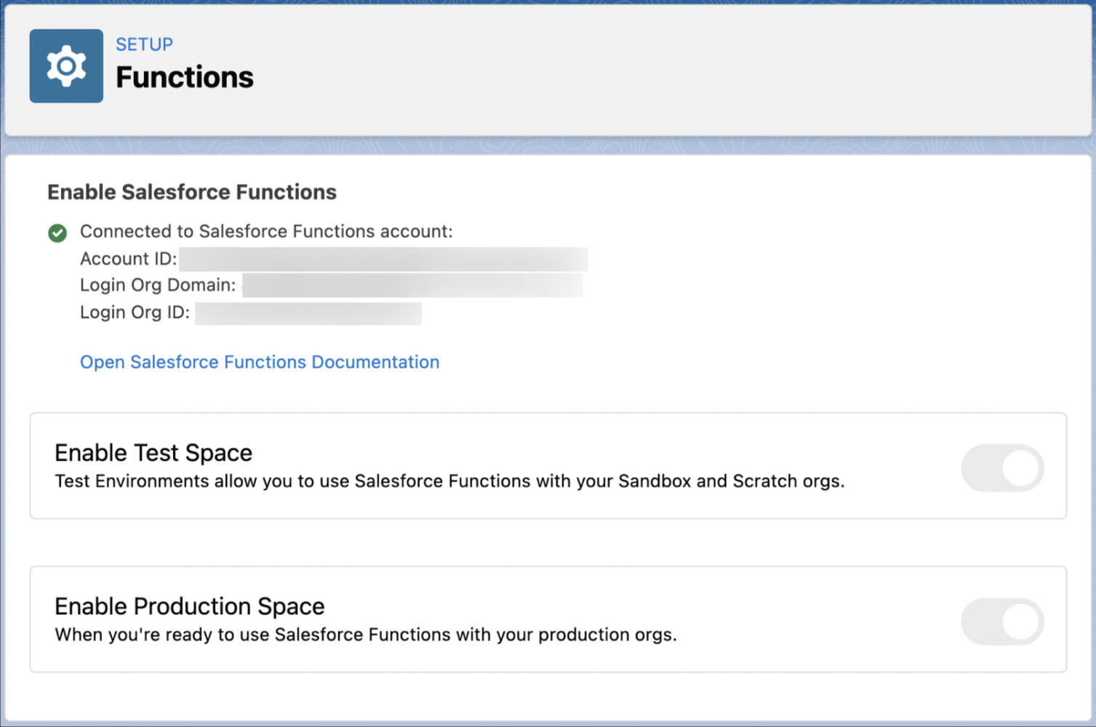Screen dimensions: 1096x727
Task: Click the Login Org ID label
Action: [135, 313]
